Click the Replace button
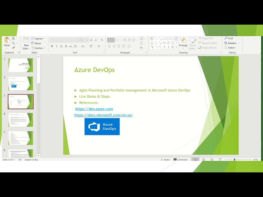The height and width of the screenshot is (197, 263). point(232,43)
